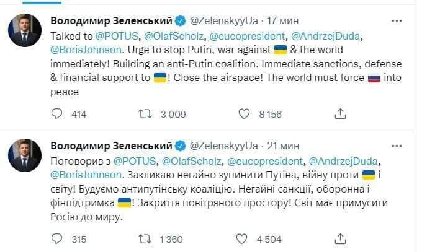This screenshot has width=422, height=252.
Task: Open author name on the first tweet
Action: tap(110, 20)
